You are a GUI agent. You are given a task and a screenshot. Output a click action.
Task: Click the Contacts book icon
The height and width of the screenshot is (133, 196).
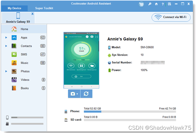(14, 46)
